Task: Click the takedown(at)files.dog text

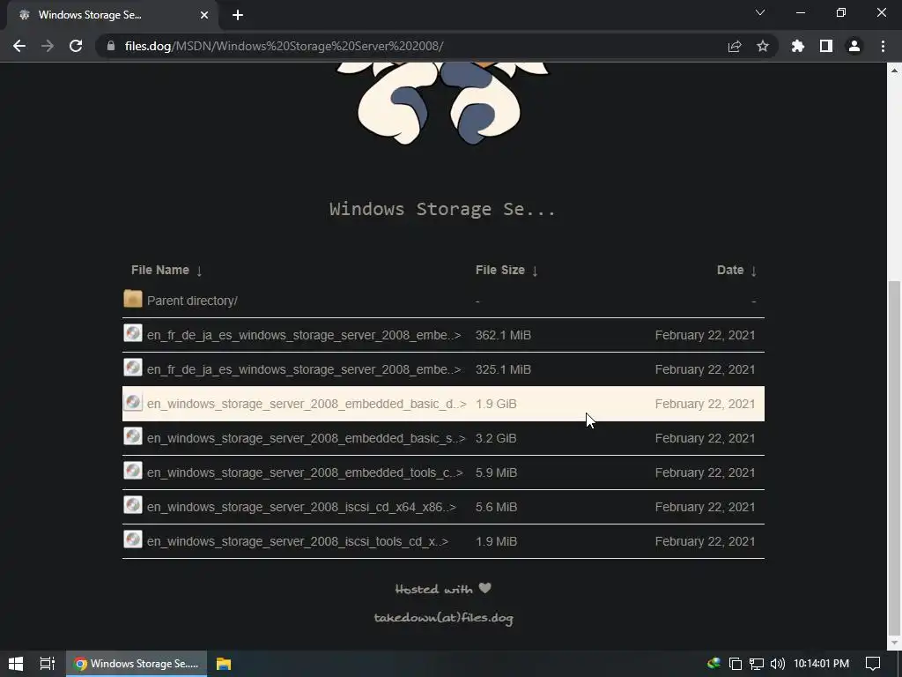Action: point(444,618)
